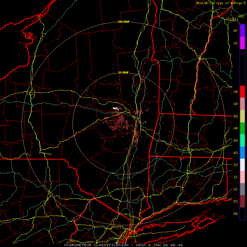The width and height of the screenshot is (247, 247).
Task: Click the GC legend label
Action: point(236,189)
